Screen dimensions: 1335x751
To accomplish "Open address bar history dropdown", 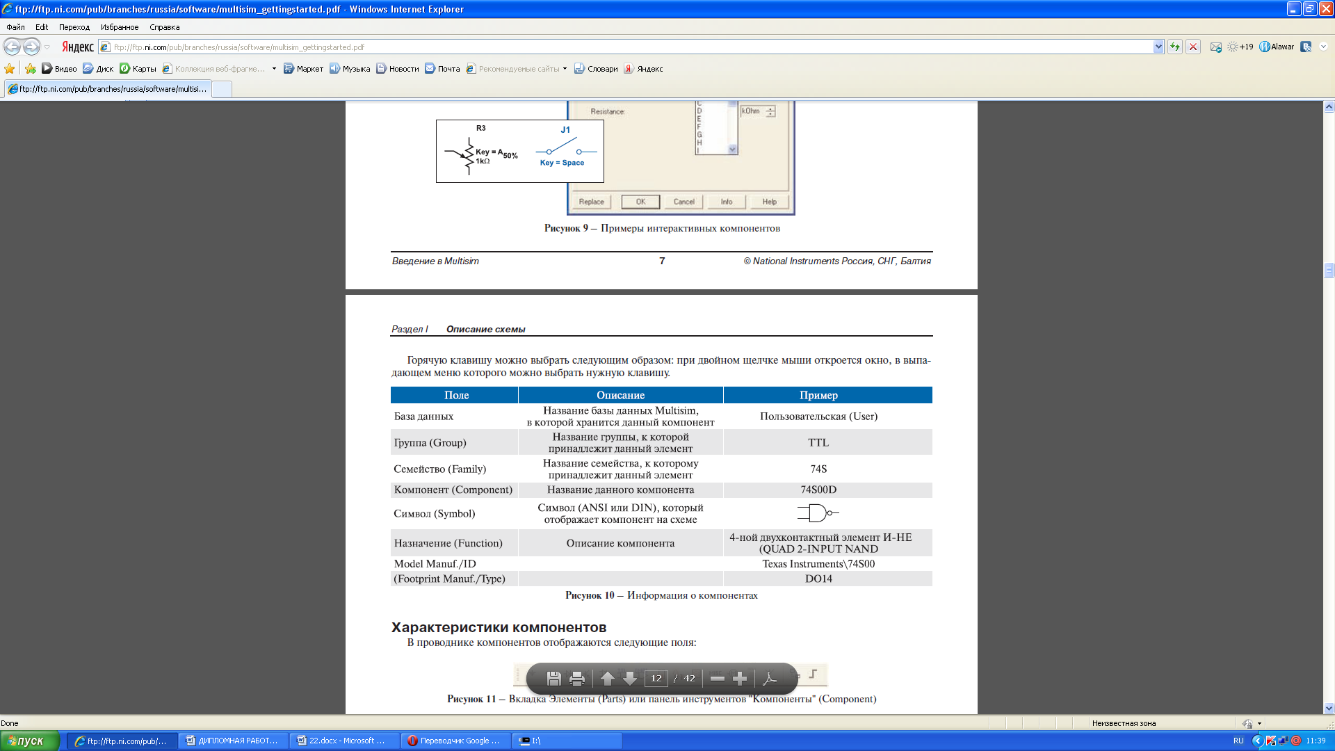I will 1158,47.
